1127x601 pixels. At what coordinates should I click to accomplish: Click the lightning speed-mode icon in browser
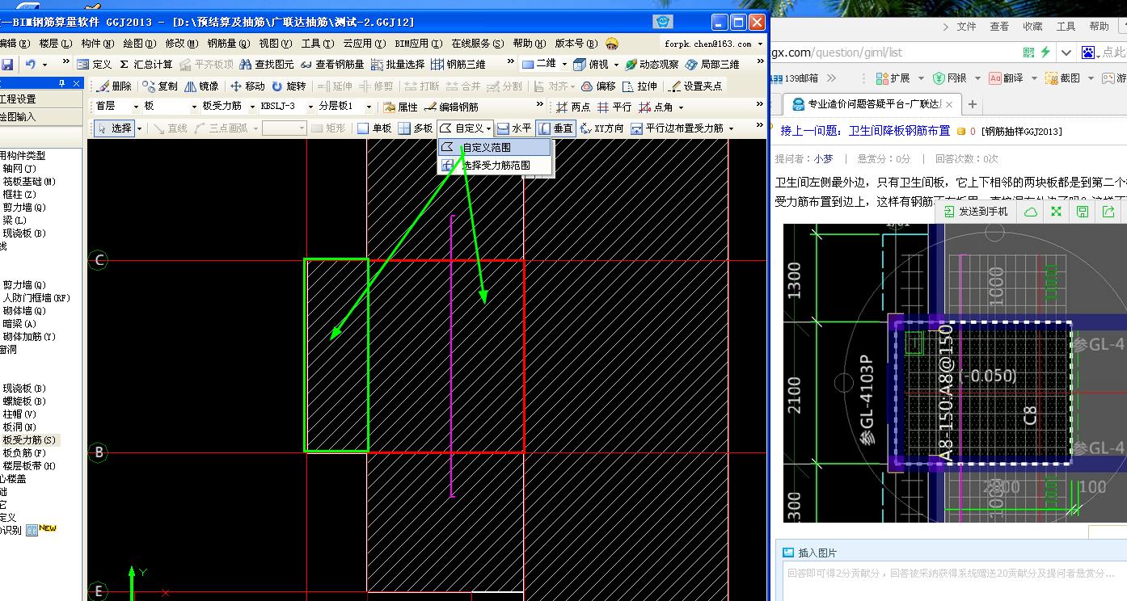point(1045,53)
